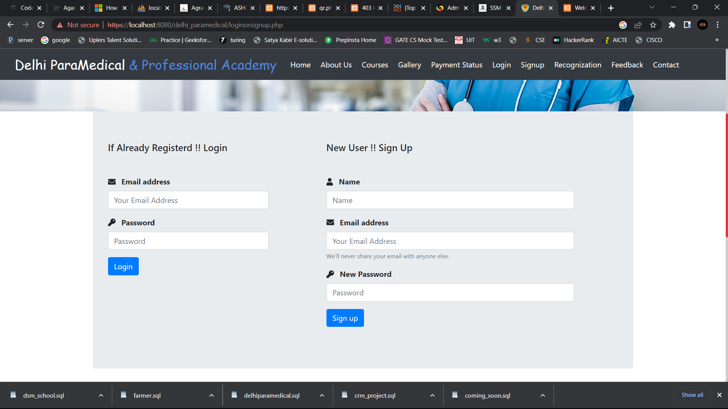This screenshot has height=409, width=728.
Task: Click Show all downloads
Action: pos(692,395)
